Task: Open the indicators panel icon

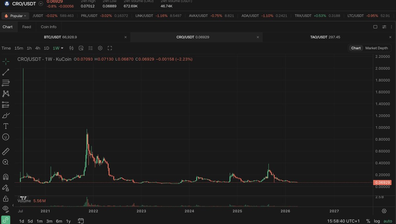Action: pos(81,48)
